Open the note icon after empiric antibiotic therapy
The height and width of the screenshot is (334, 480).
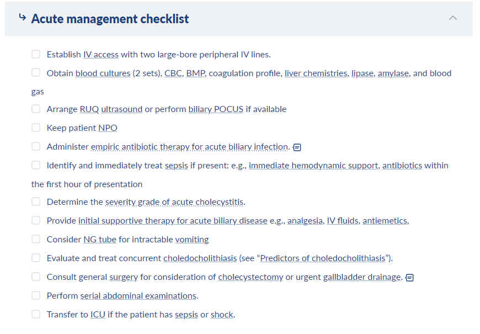[297, 147]
